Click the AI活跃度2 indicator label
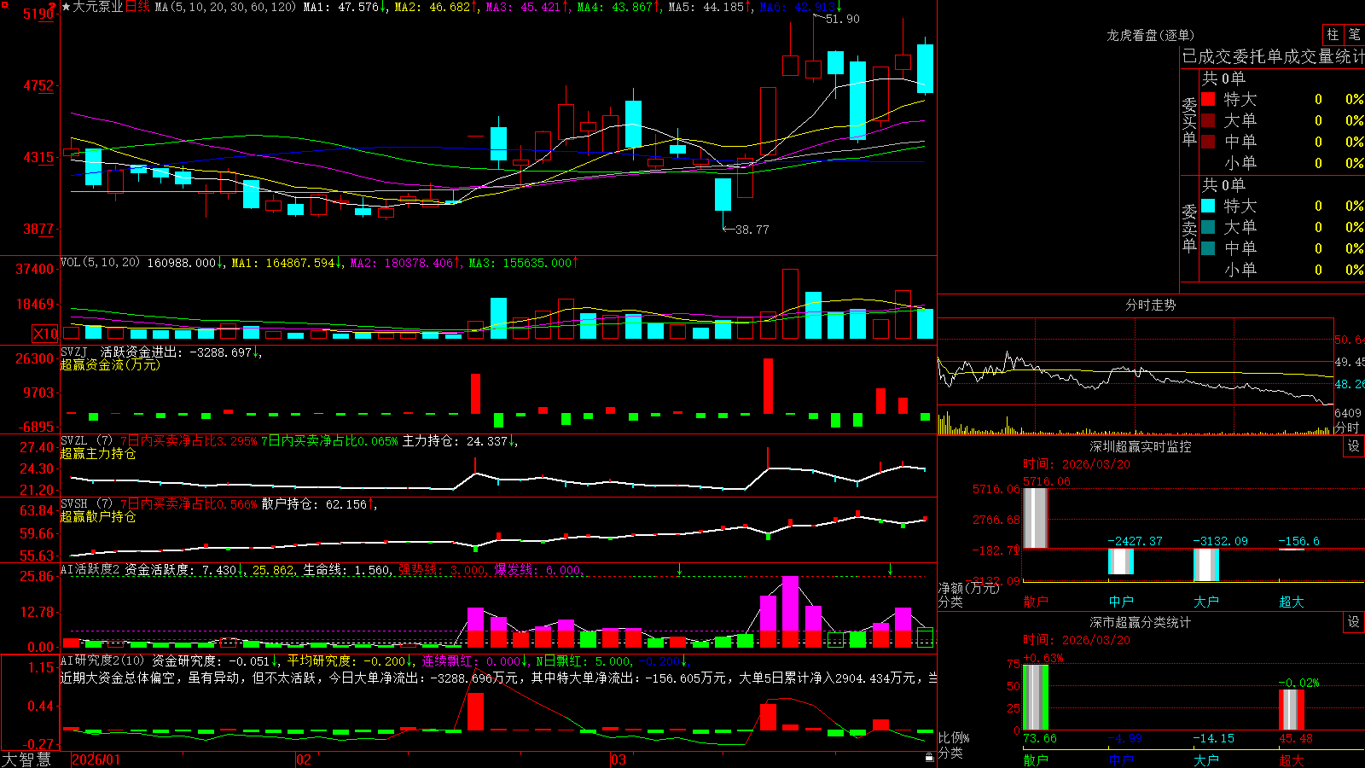The width and height of the screenshot is (1365, 768). click(x=90, y=569)
